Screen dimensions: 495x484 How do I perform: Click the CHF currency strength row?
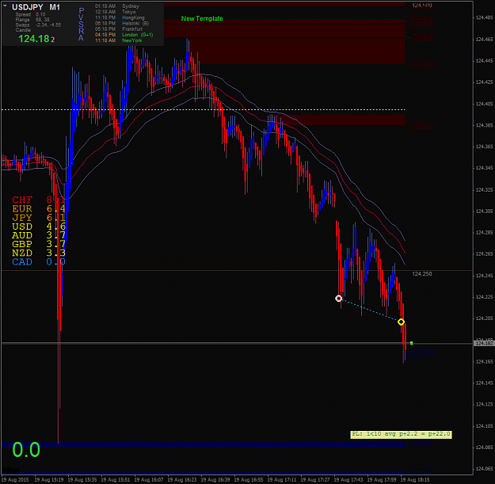point(39,200)
